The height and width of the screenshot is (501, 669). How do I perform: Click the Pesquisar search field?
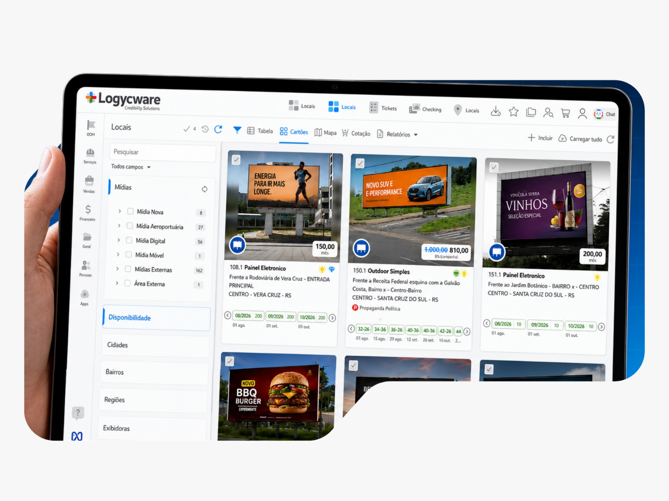[x=163, y=152]
